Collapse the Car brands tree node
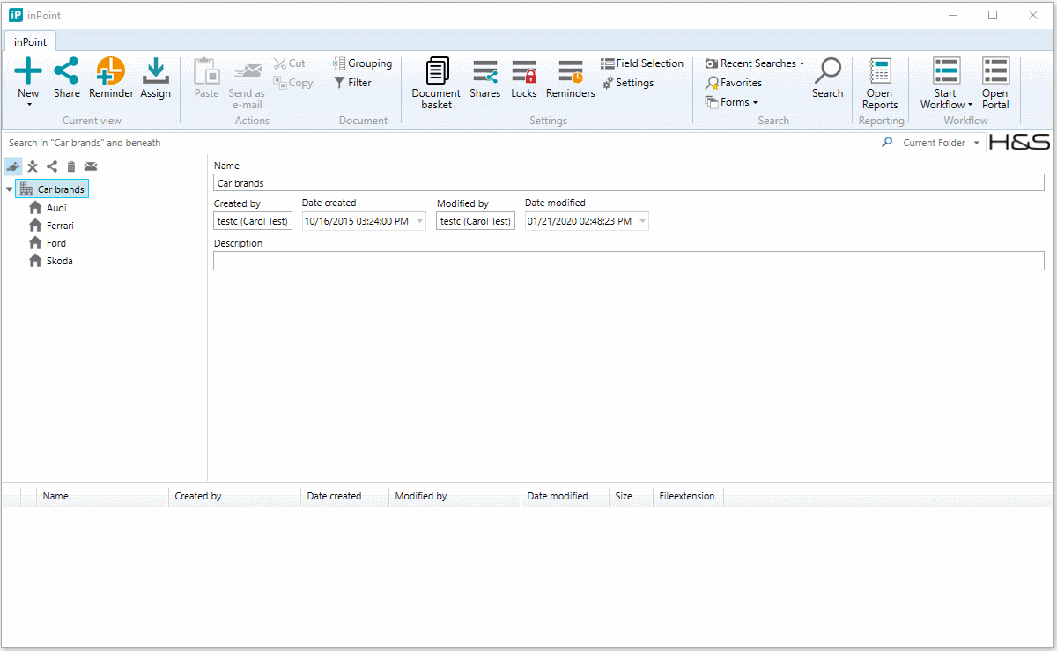This screenshot has width=1057, height=651. (9, 189)
